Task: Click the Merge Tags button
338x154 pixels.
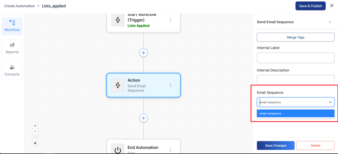Action: point(295,37)
